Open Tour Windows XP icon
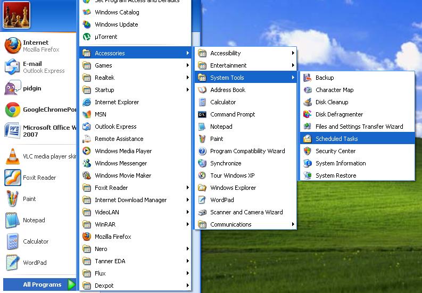The height and width of the screenshot is (293, 422). click(202, 175)
